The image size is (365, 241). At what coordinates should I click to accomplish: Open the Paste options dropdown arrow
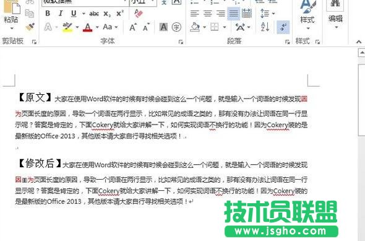[11, 28]
